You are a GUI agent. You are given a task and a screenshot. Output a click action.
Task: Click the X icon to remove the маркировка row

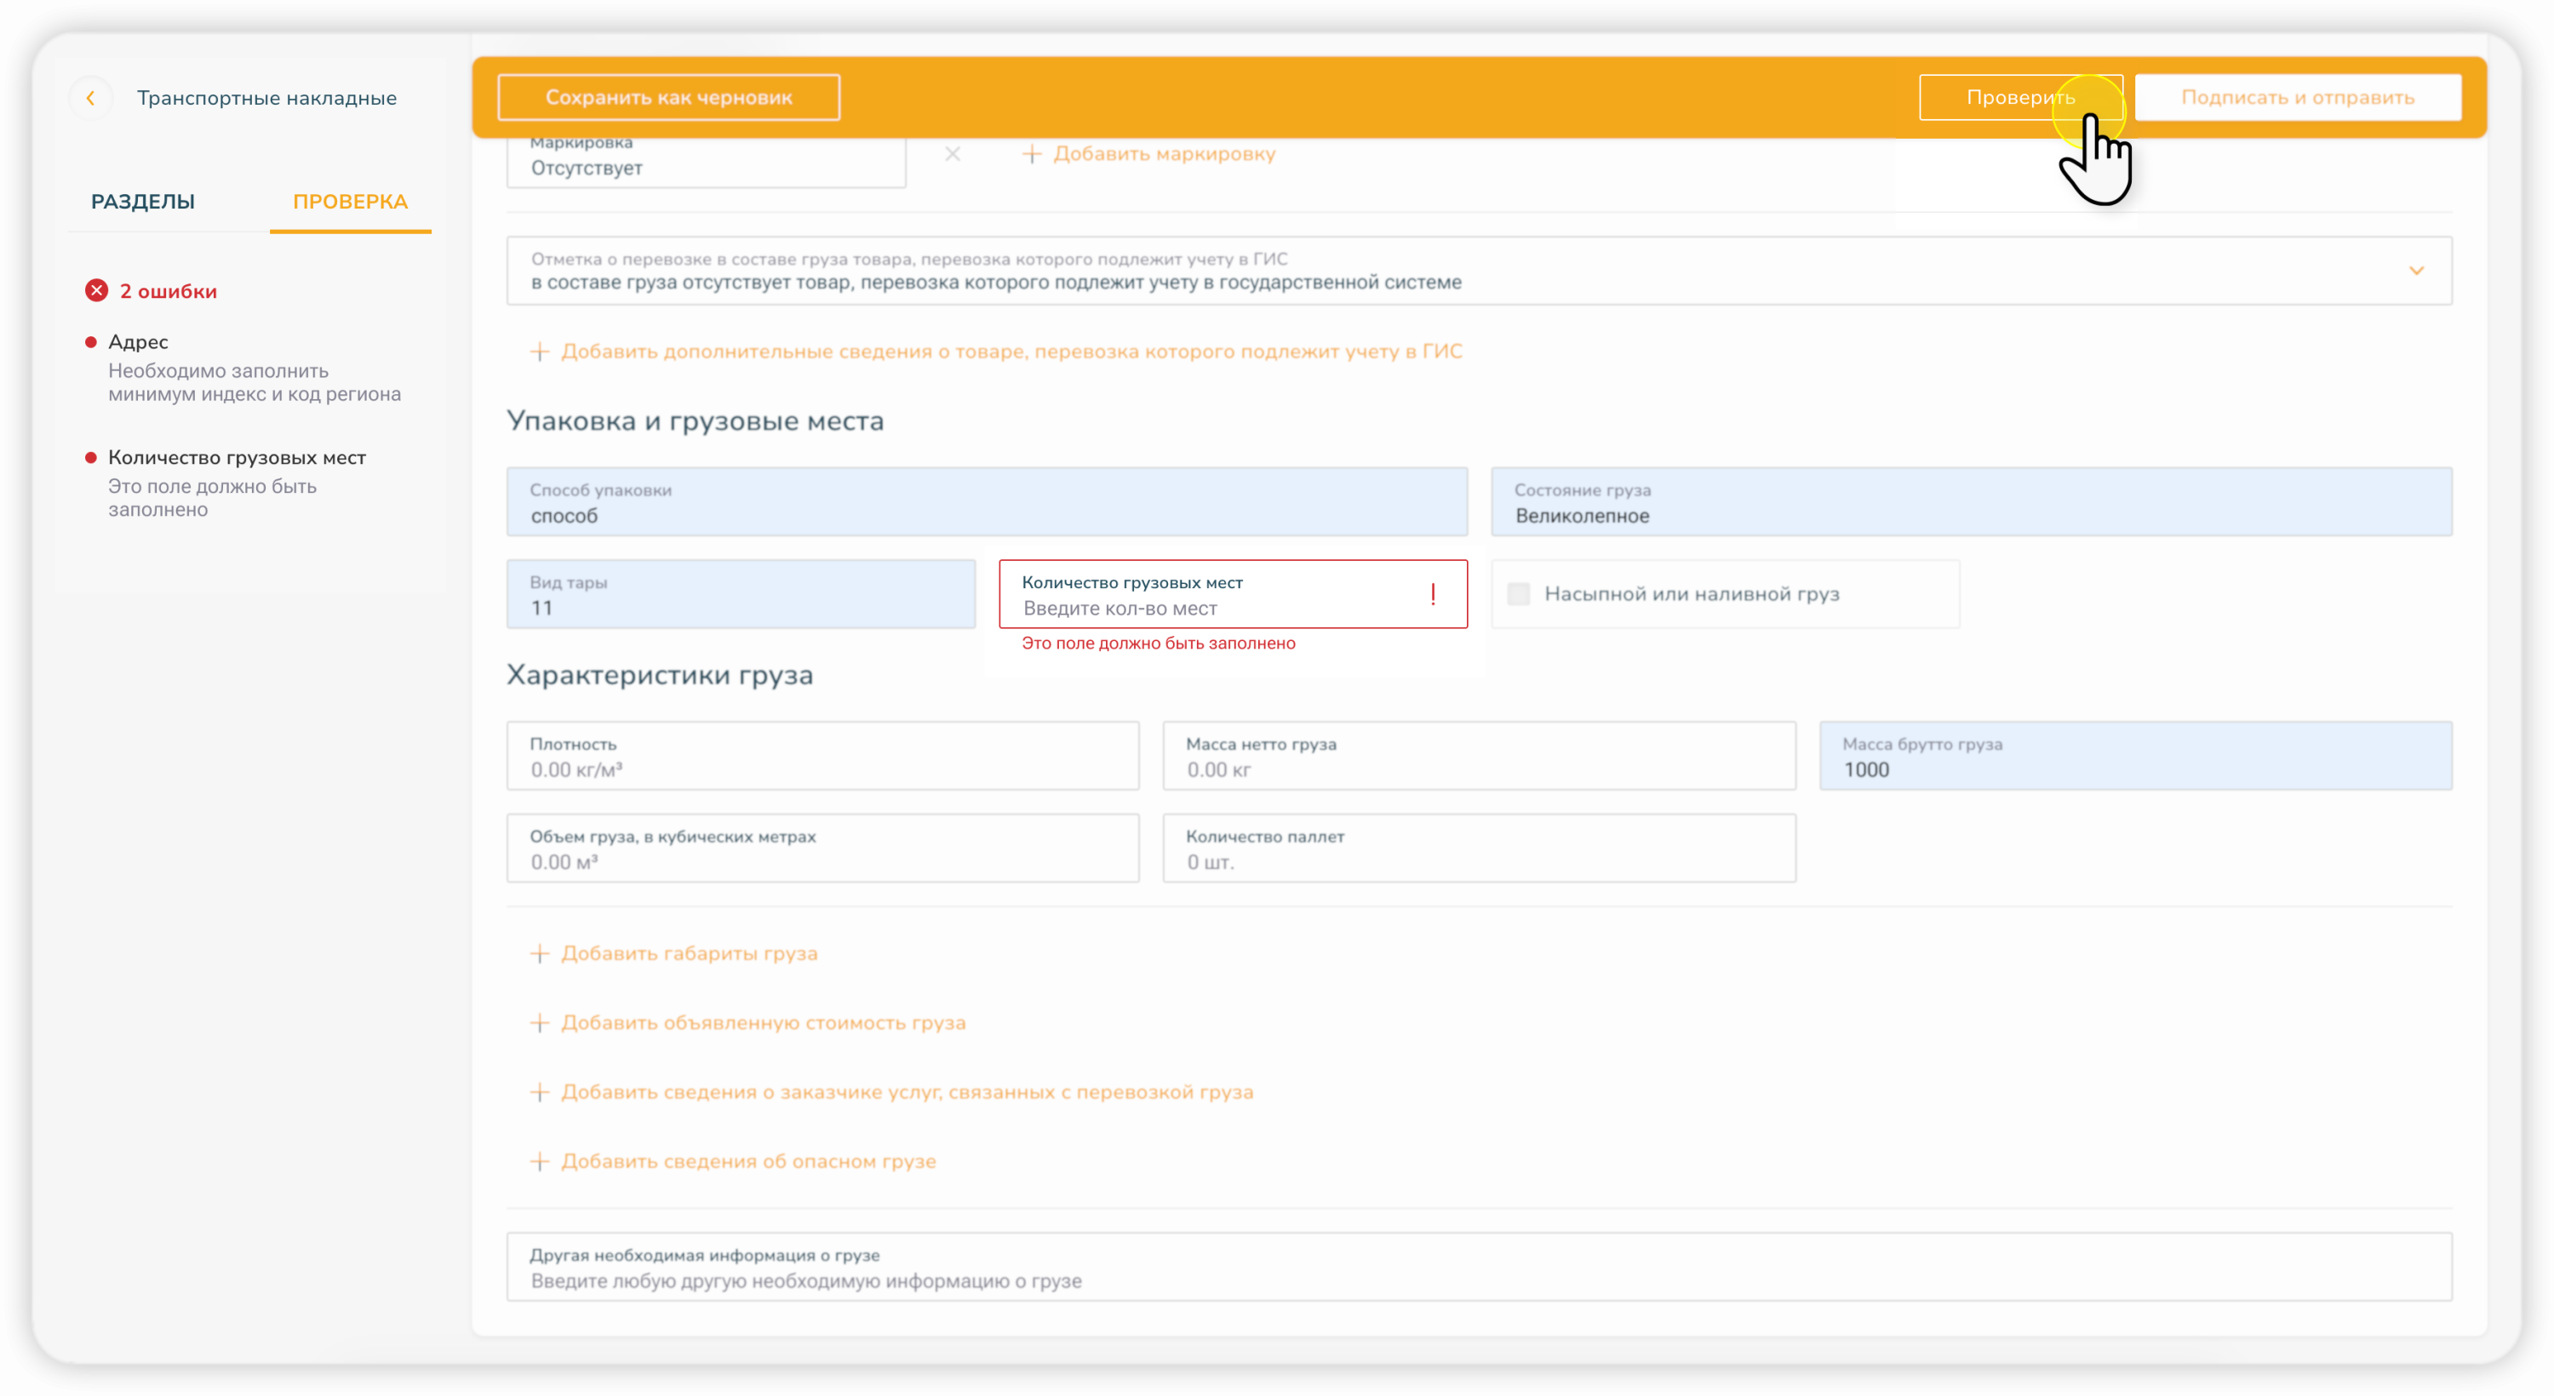[952, 154]
